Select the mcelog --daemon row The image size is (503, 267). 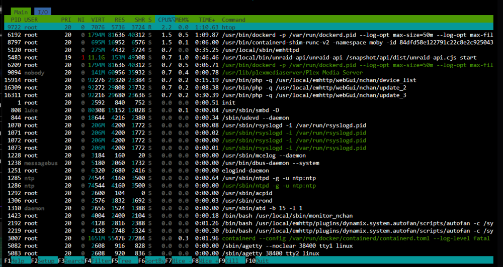[248, 156]
